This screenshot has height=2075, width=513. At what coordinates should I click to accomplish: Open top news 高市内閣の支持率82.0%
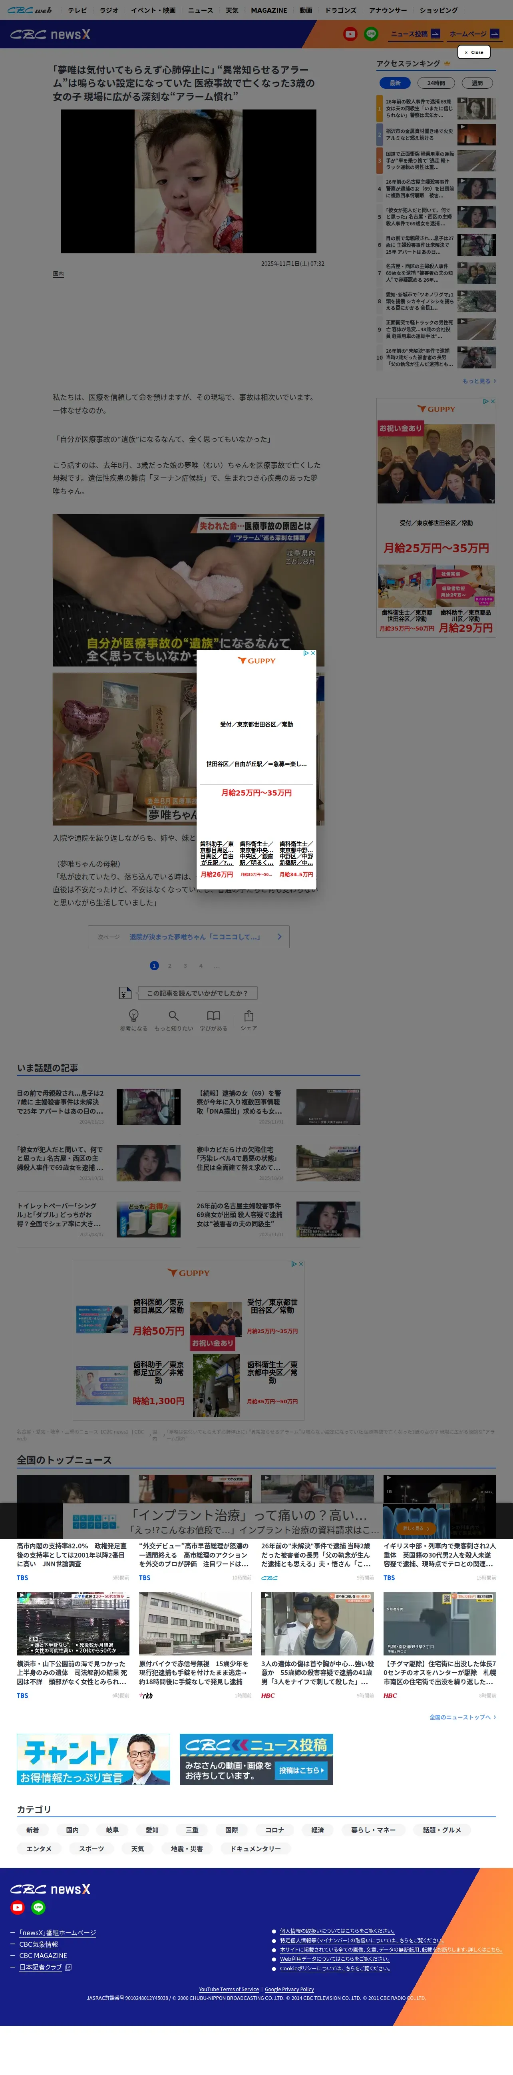click(x=72, y=1555)
